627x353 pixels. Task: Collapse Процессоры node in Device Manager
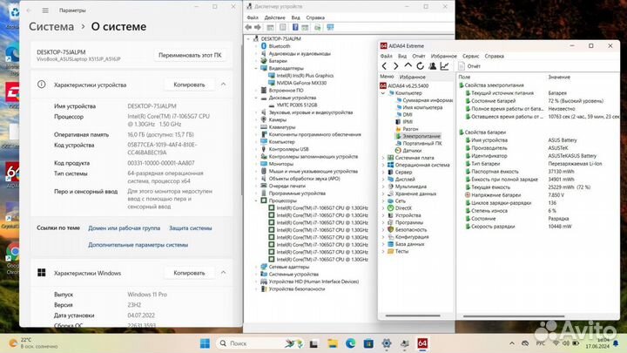[256, 200]
